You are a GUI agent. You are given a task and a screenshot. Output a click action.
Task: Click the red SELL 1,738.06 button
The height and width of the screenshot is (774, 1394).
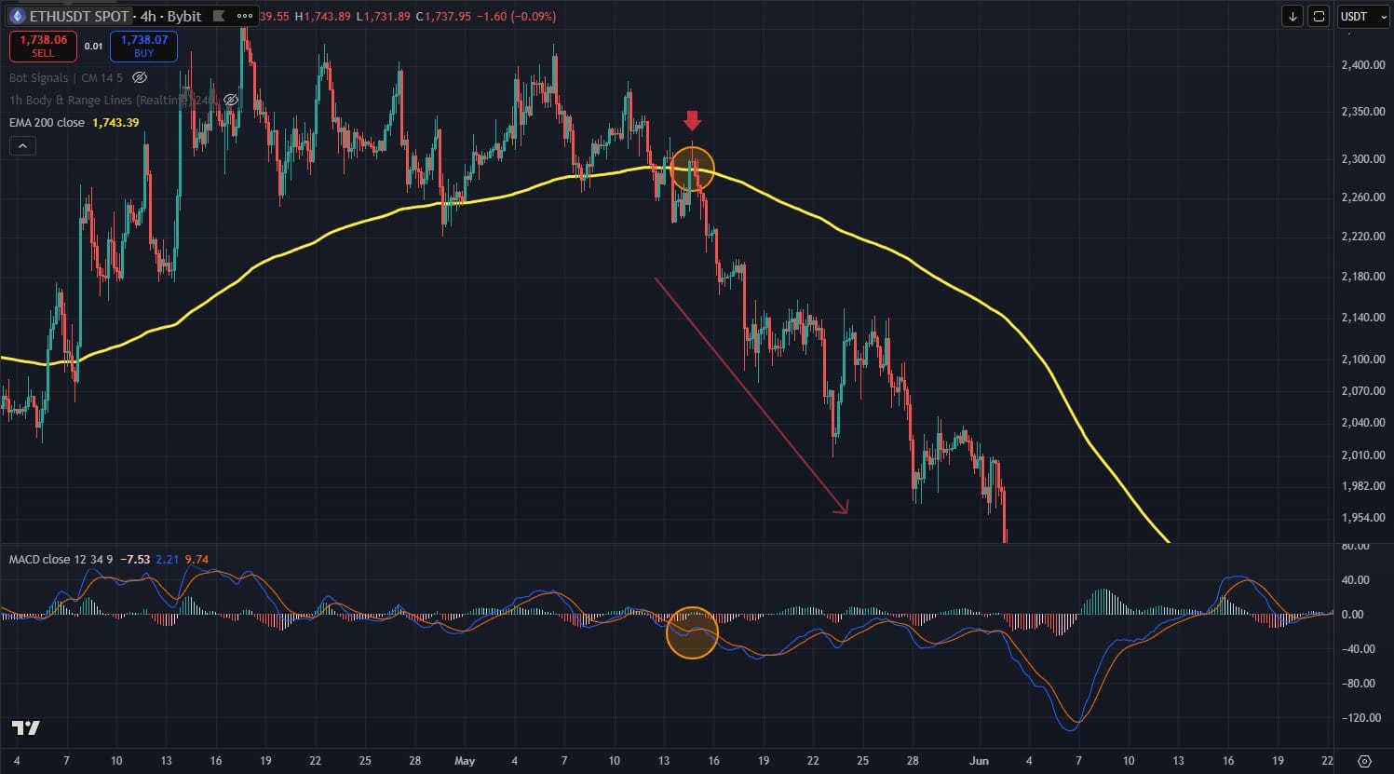tap(43, 46)
